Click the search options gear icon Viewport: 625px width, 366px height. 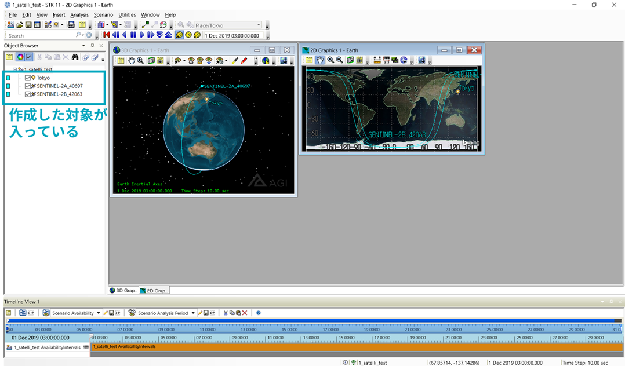[89, 35]
